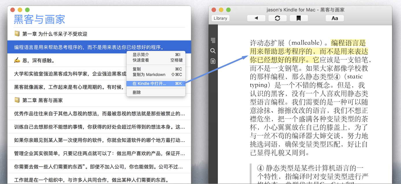Open the Aa font settings button
Viewport: 401px width, 184px height.
[335, 18]
